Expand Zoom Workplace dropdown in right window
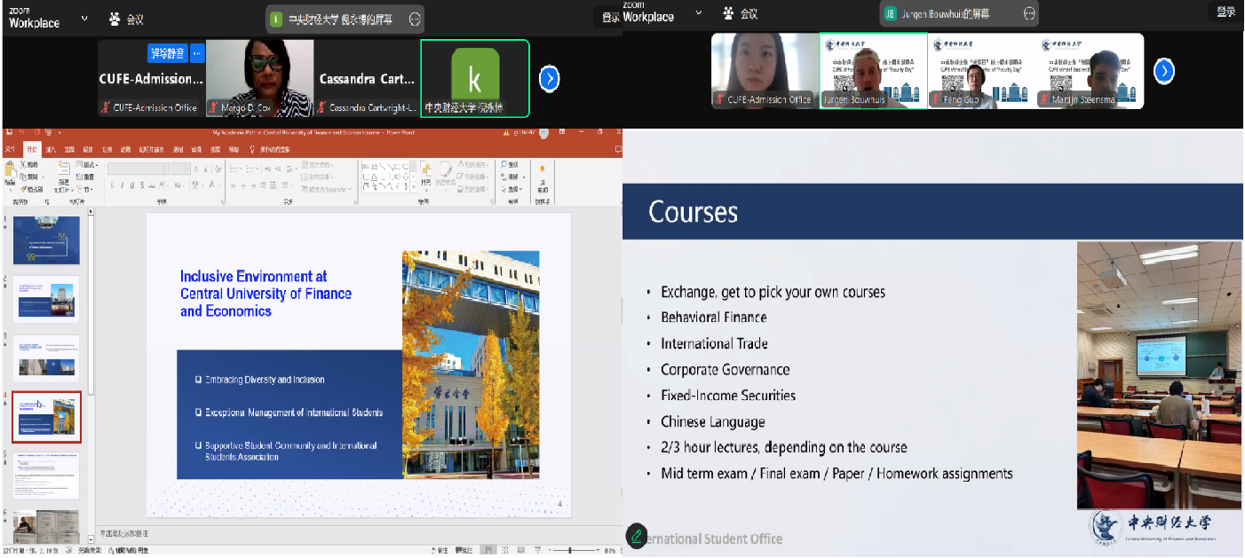This screenshot has height=558, width=1245. coord(698,12)
